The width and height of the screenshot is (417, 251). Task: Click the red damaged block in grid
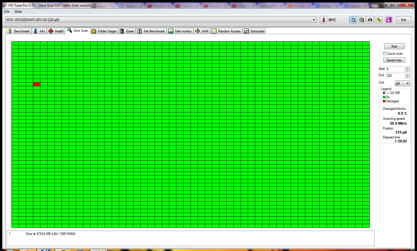click(x=37, y=84)
